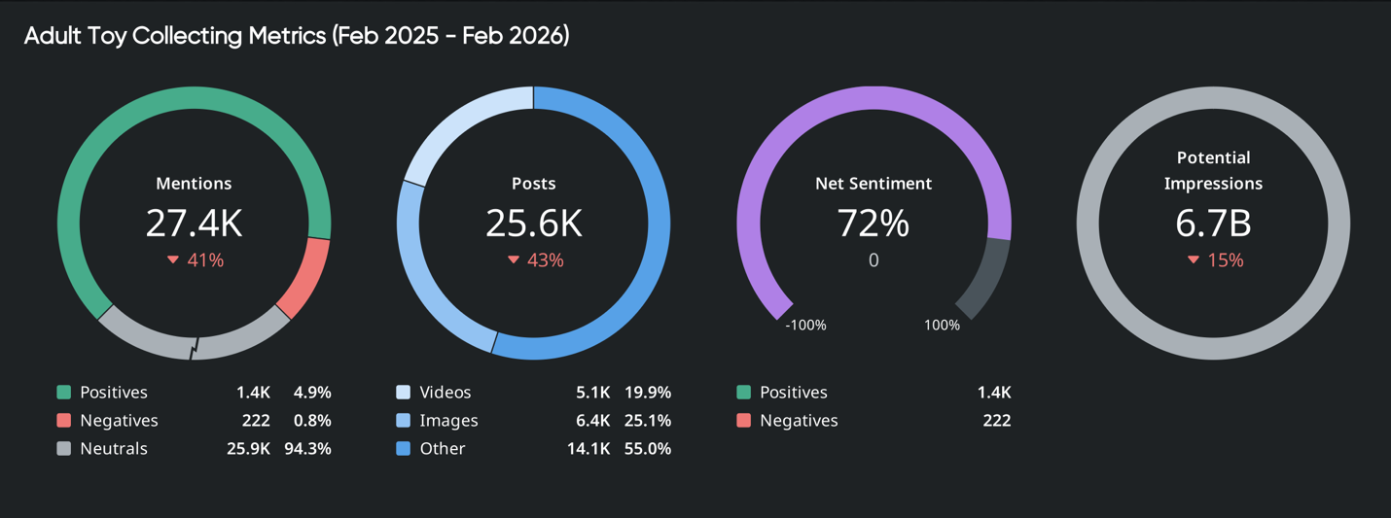Select the Posts 25.6K total value

[x=534, y=224]
